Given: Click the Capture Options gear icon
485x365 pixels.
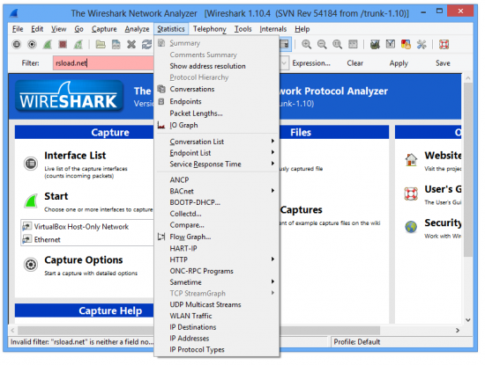Looking at the screenshot, I should [x=31, y=265].
